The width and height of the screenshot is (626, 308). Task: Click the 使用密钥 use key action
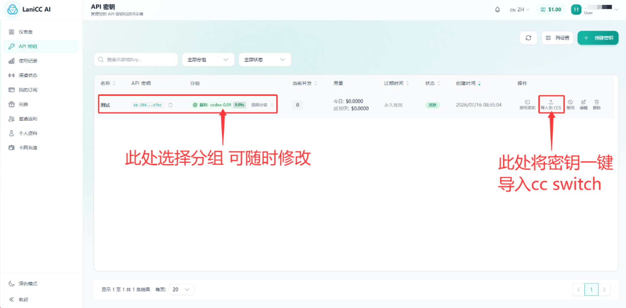click(x=527, y=105)
